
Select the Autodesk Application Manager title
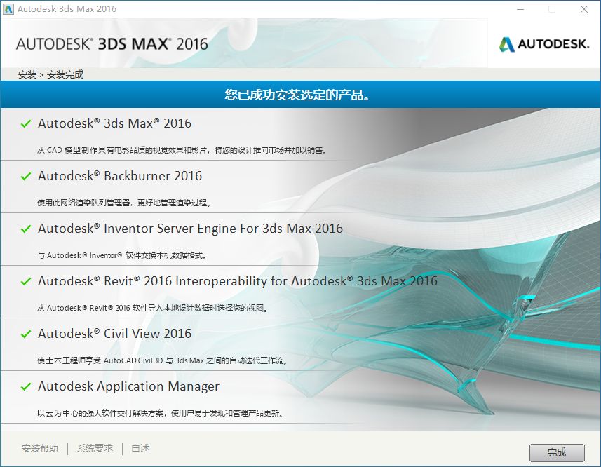(128, 386)
